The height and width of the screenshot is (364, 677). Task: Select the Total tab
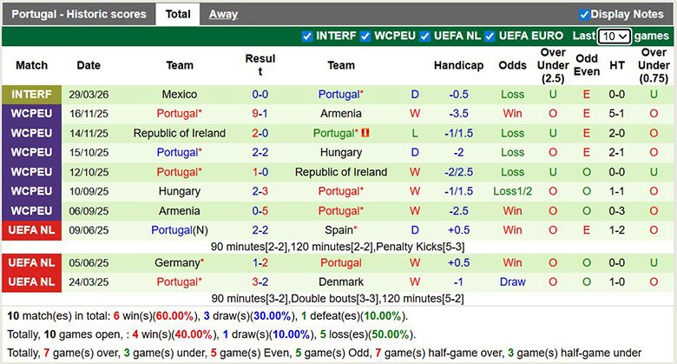[x=178, y=14]
